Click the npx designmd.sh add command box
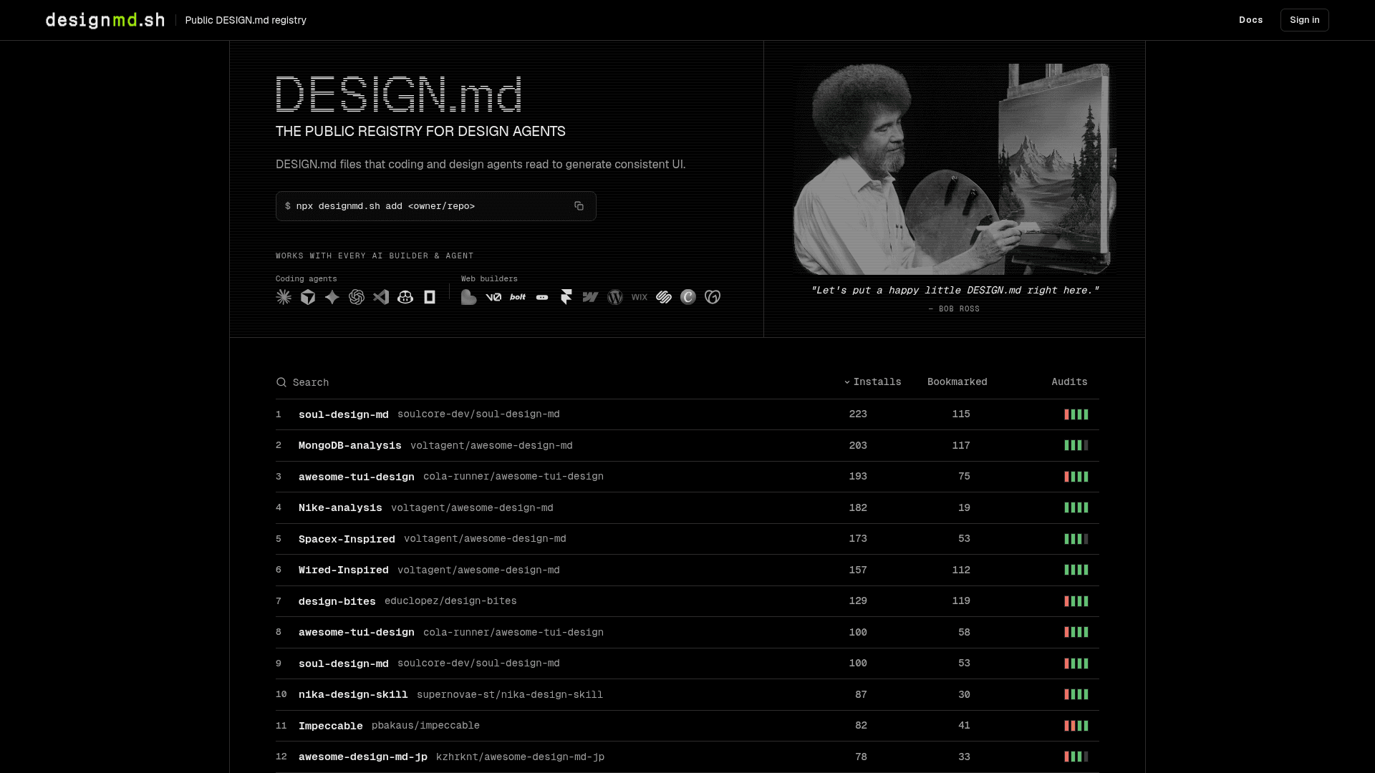The image size is (1375, 773). point(435,206)
